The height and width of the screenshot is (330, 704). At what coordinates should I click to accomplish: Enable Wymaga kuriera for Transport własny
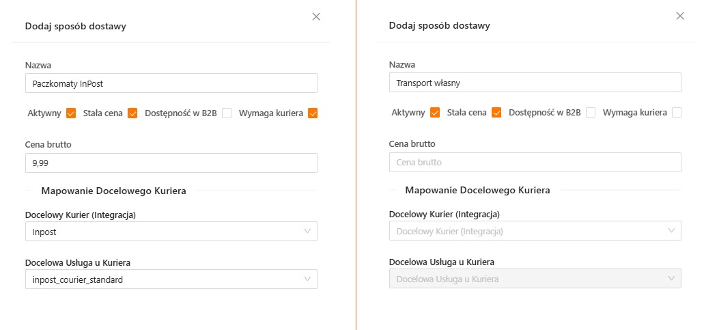[x=677, y=113]
